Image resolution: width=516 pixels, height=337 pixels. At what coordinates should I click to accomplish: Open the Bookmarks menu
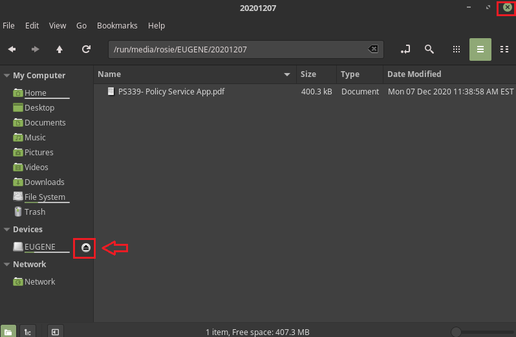117,26
